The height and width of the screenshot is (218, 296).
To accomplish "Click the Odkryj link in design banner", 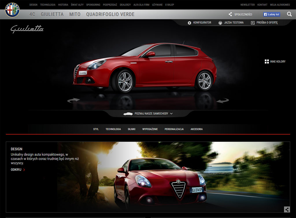I will (16, 170).
